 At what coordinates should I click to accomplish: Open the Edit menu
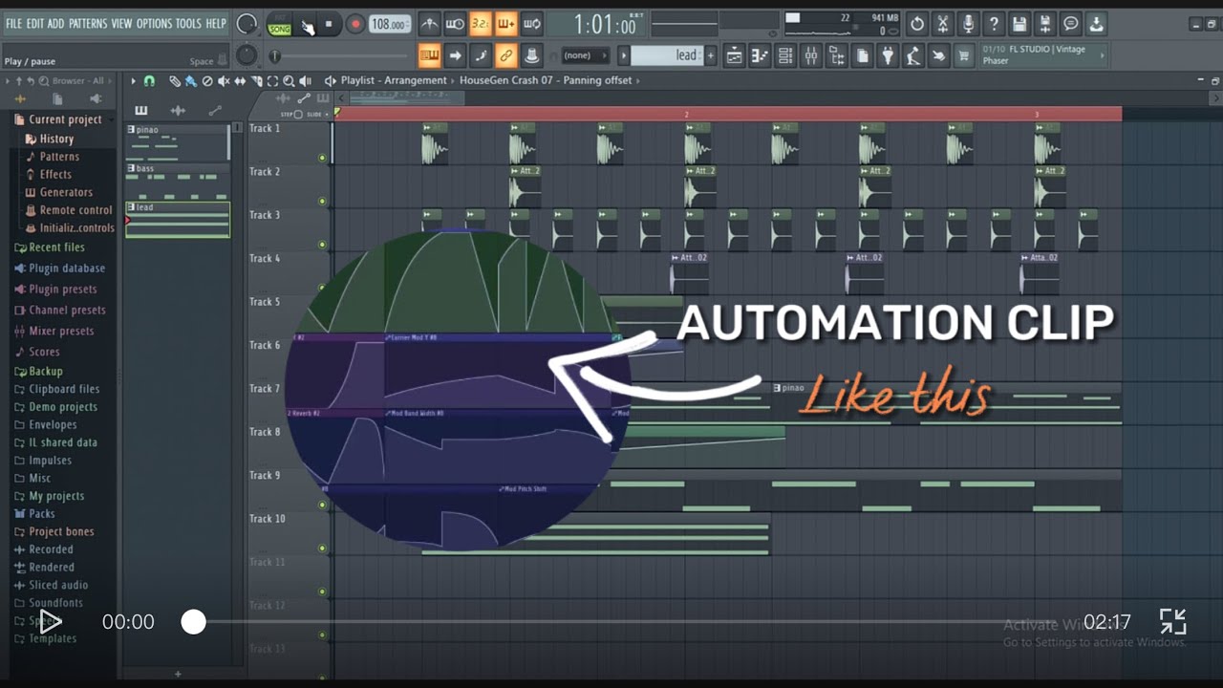point(34,23)
